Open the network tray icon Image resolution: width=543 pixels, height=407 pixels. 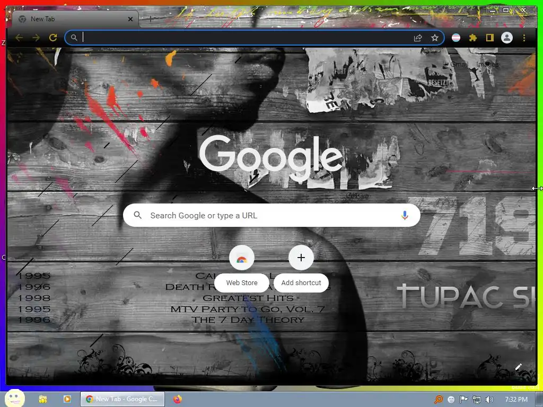tap(477, 400)
